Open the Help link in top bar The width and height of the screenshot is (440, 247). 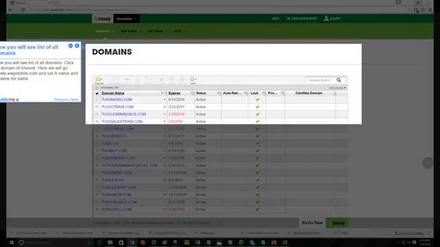click(276, 19)
